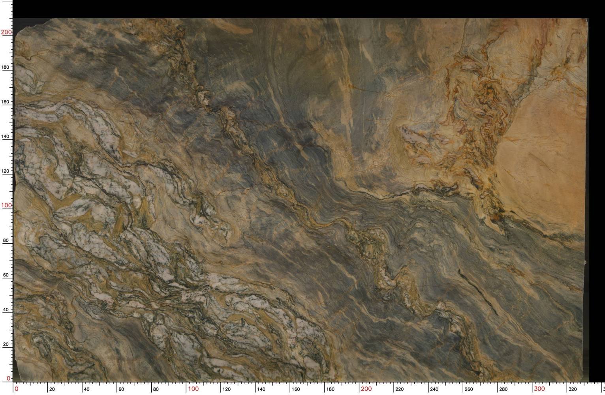Screen dimensions: 605x395
Task: Click the 160 mark on the horizontal ruler
Action: click(x=296, y=389)
